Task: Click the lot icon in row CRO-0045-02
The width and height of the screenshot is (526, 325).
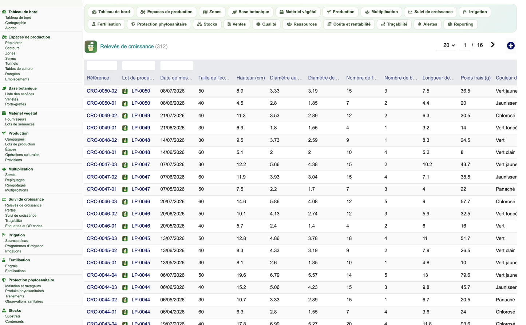Action: (x=125, y=251)
